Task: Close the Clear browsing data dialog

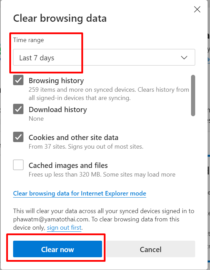Action: tap(197, 9)
